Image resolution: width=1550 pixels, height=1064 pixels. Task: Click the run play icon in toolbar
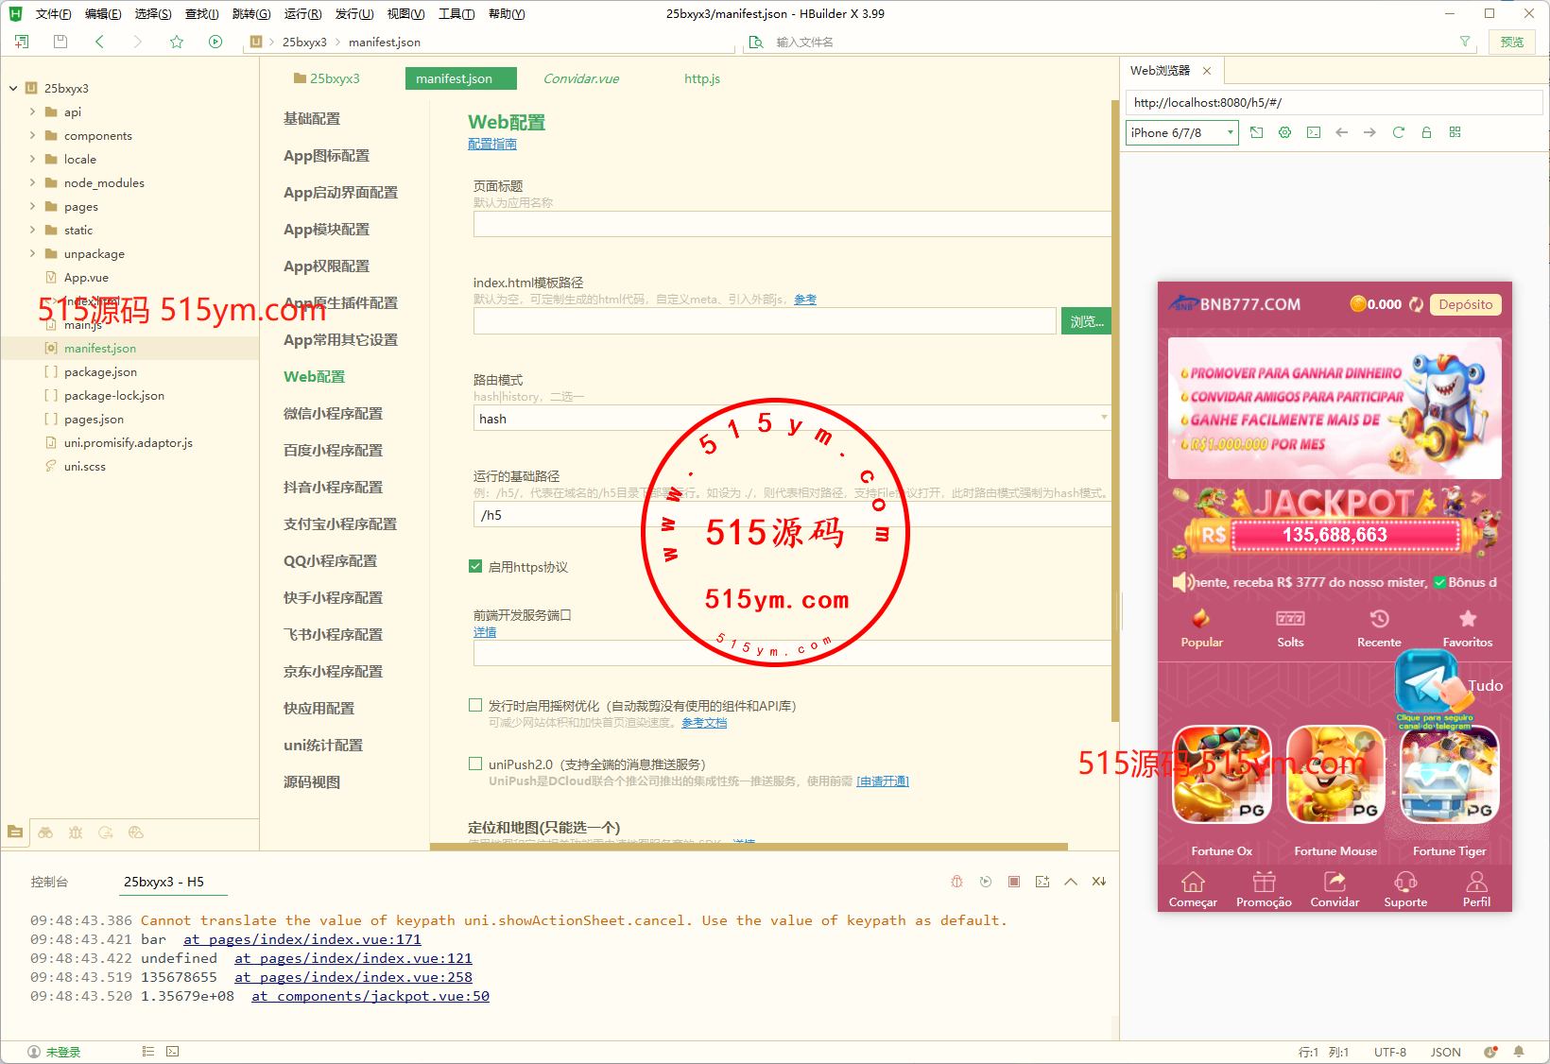215,42
